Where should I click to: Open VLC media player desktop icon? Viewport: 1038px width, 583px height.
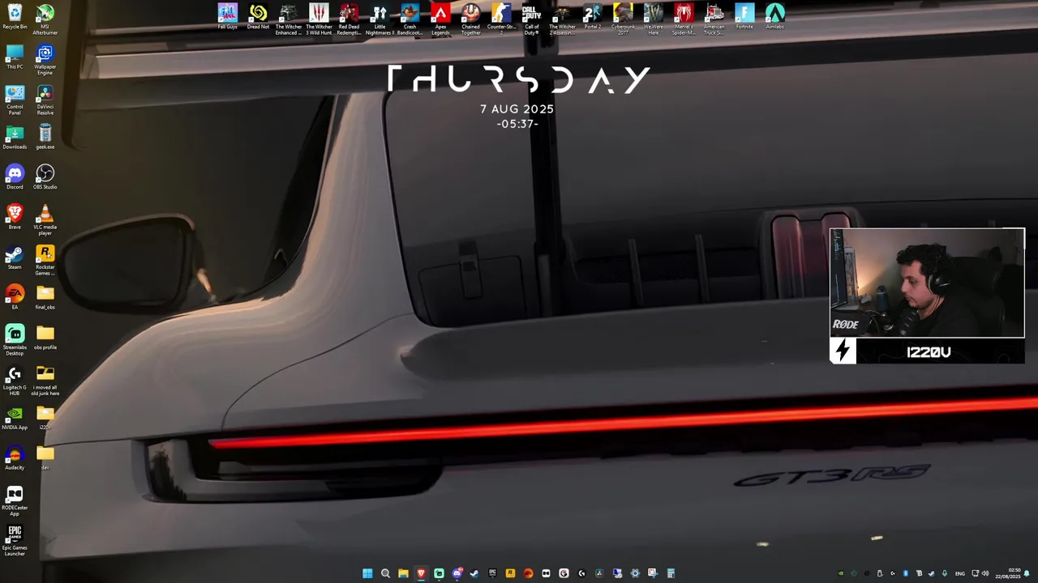[x=45, y=220]
